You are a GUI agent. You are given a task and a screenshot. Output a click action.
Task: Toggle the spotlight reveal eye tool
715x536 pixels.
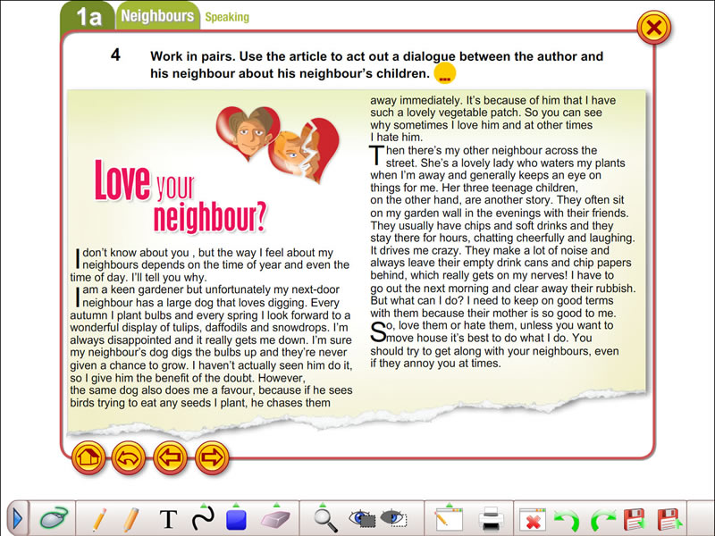(x=362, y=518)
